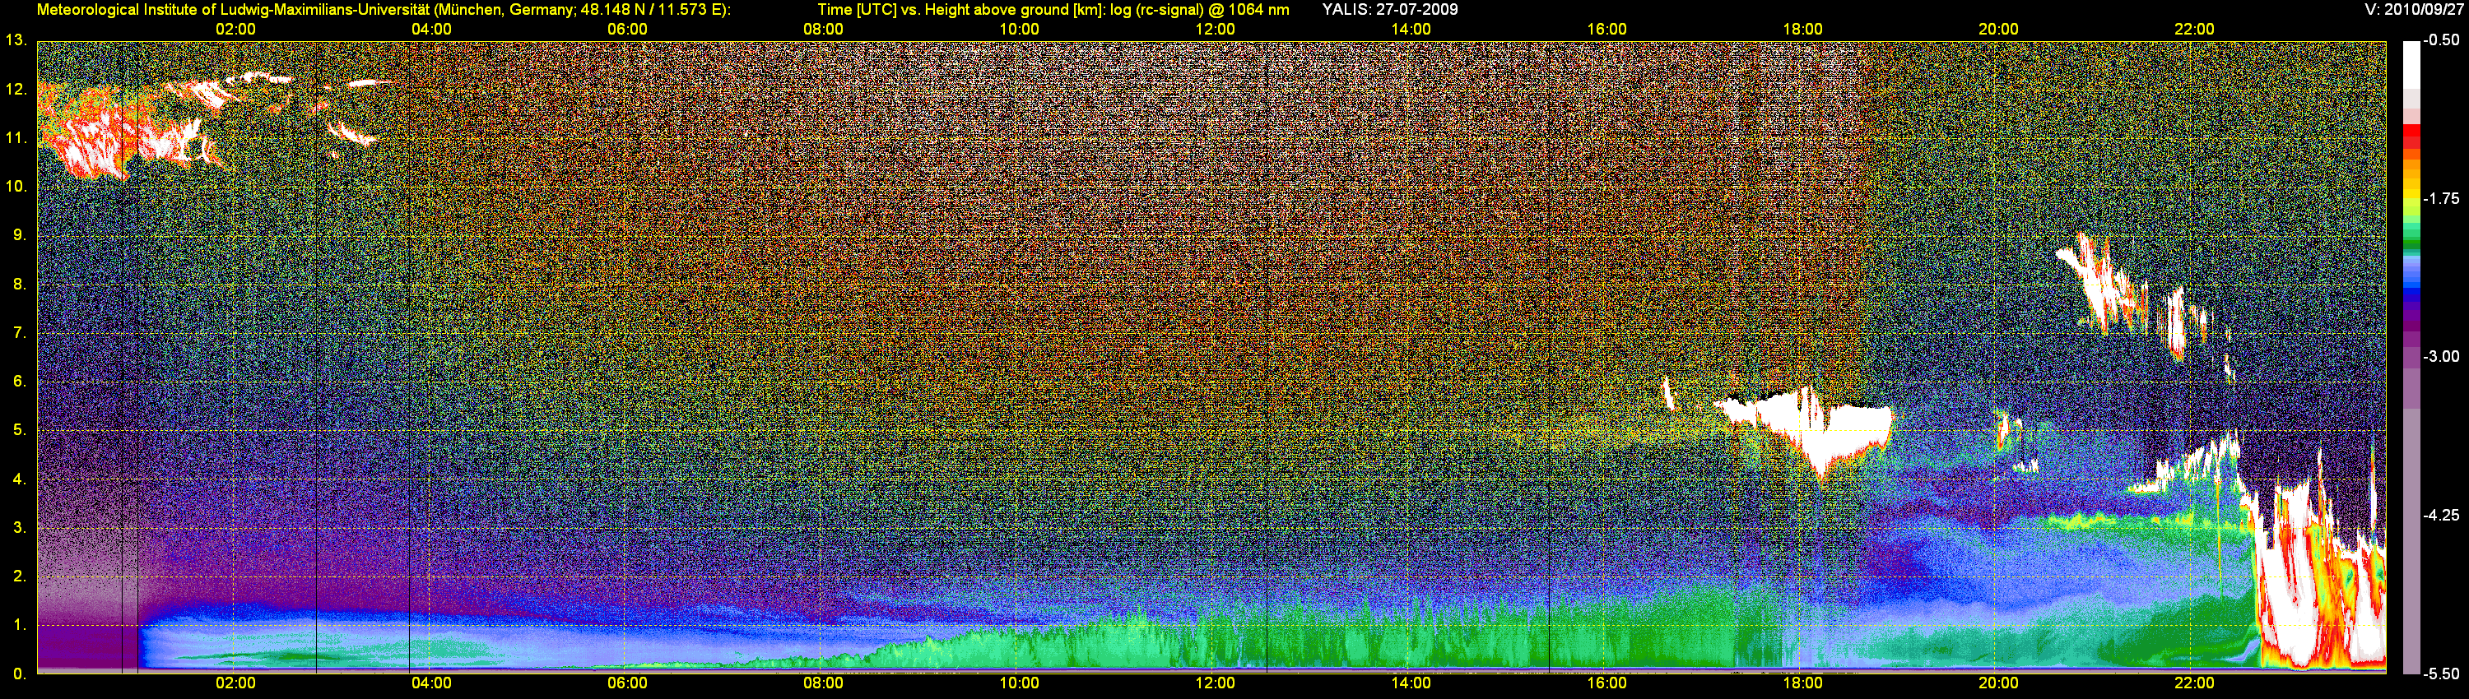The height and width of the screenshot is (699, 2469).
Task: Click the 4. height axis label
Action: 19,479
